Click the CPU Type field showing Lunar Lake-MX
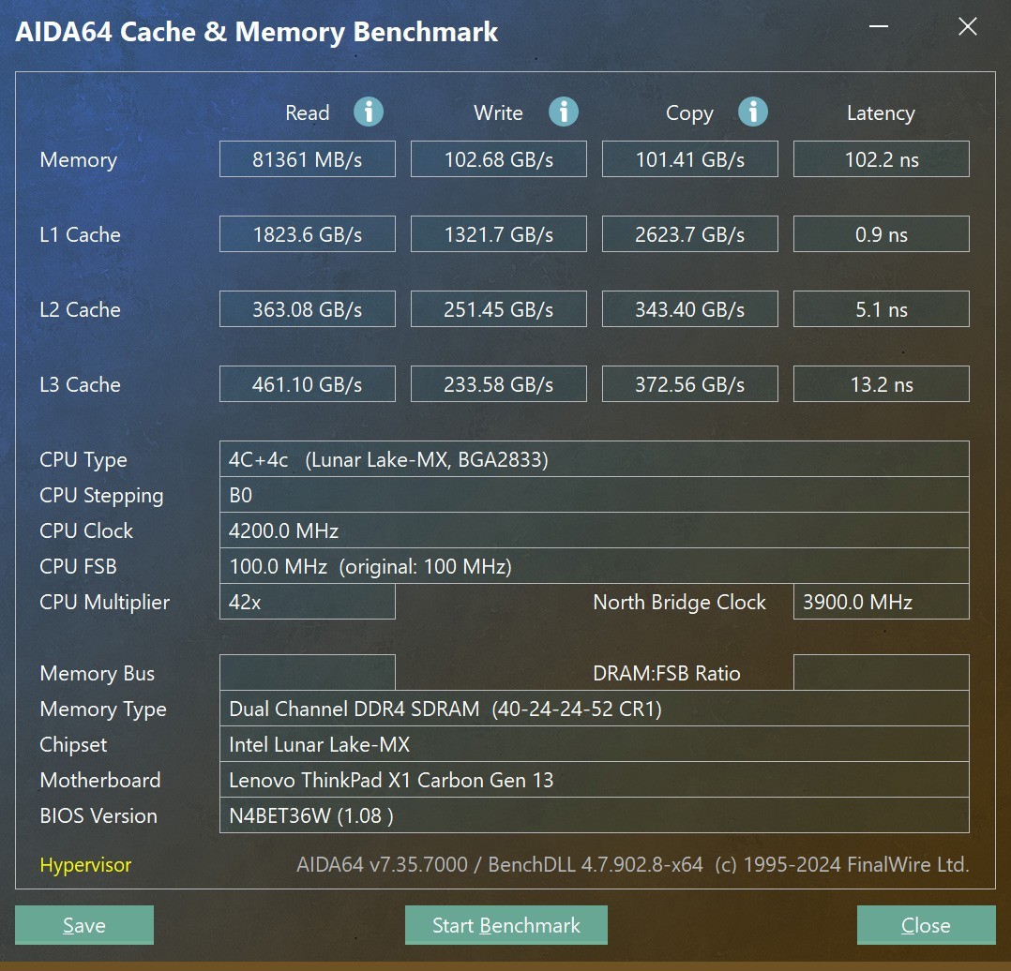Screen dimensions: 1011x971 [x=594, y=459]
